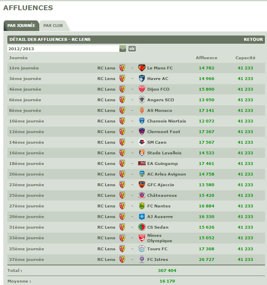Click the AJ Auxerre club logo
This screenshot has width=267, height=285.
pos(142,216)
